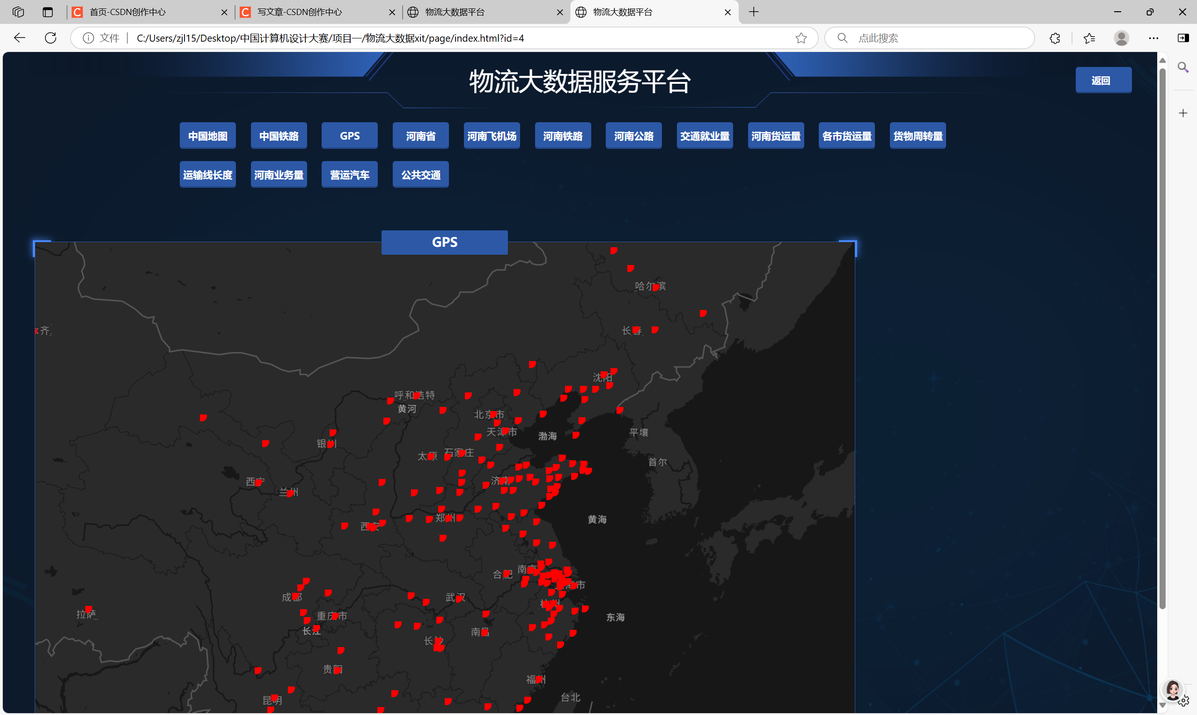Click the sidebar plus icon

[1183, 113]
